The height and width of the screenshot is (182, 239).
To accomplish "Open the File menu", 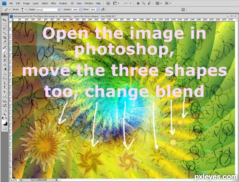I will click(11, 3).
